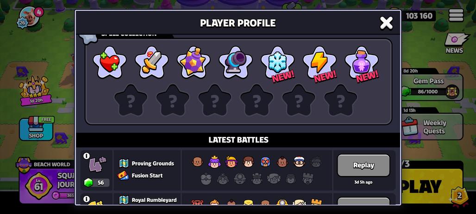Open Weekly Quests
This screenshot has height=214, width=476.
[x=432, y=127]
